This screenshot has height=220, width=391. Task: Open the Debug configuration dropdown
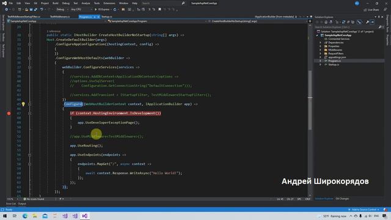pyautogui.click(x=62, y=10)
